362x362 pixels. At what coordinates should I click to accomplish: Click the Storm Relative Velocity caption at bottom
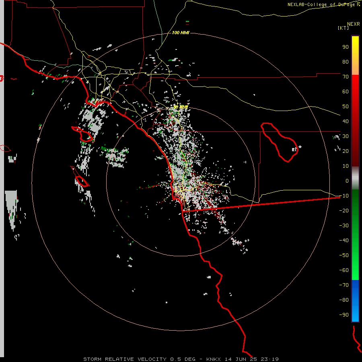181,359
